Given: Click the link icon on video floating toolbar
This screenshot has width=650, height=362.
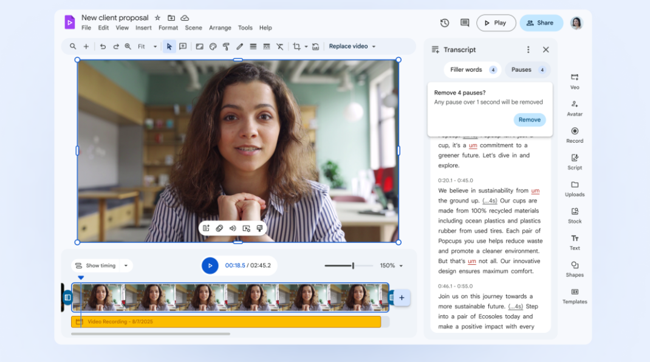Looking at the screenshot, I should 219,228.
